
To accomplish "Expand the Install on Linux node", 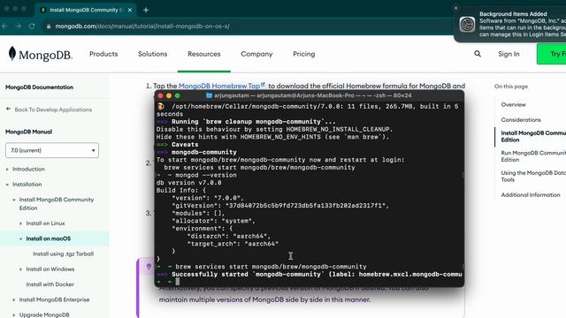I will 20,223.
